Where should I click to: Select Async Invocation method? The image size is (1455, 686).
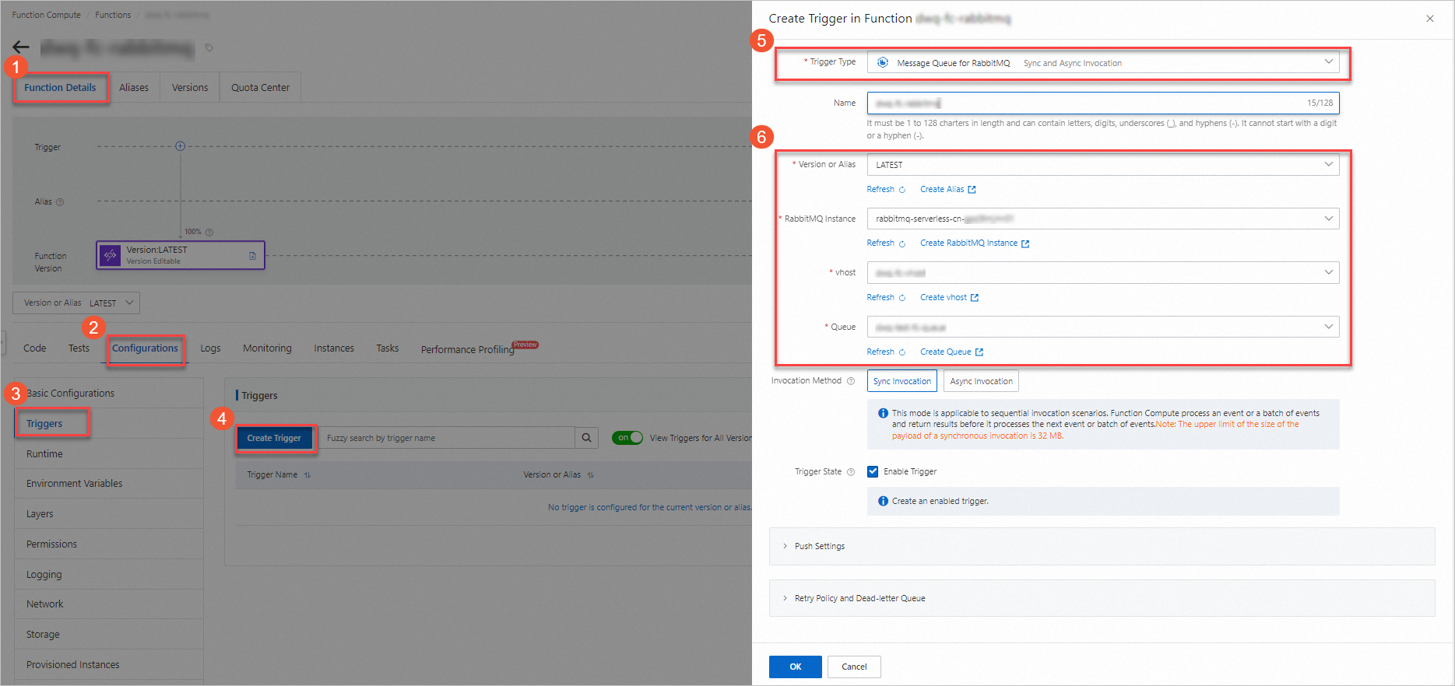pos(981,381)
